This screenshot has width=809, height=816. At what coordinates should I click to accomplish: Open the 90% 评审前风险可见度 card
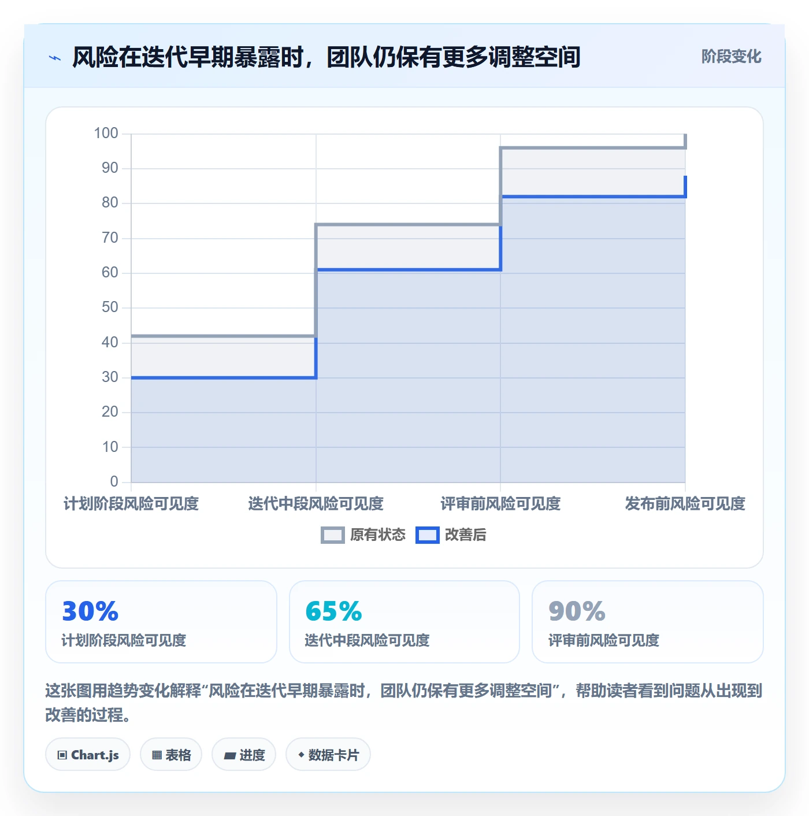(x=648, y=622)
